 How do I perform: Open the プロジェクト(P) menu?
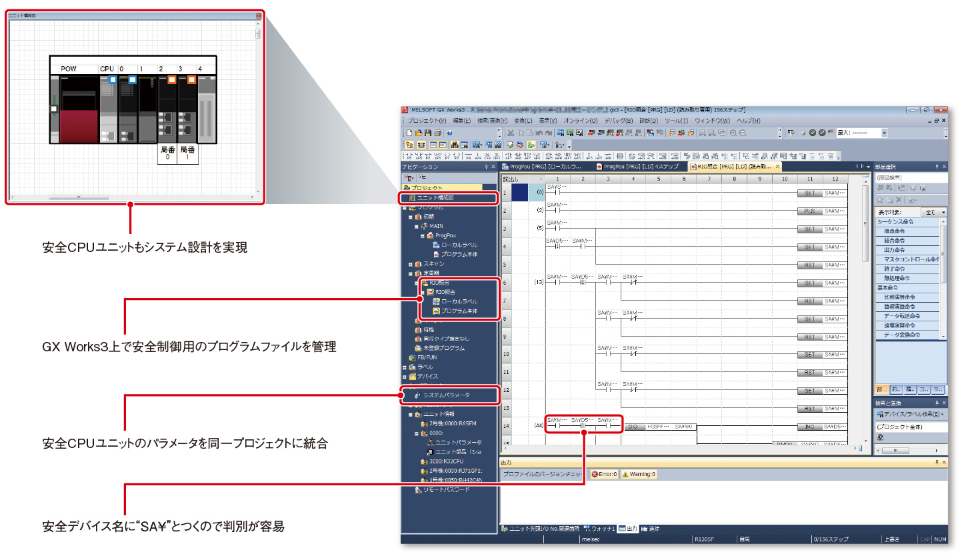(427, 121)
